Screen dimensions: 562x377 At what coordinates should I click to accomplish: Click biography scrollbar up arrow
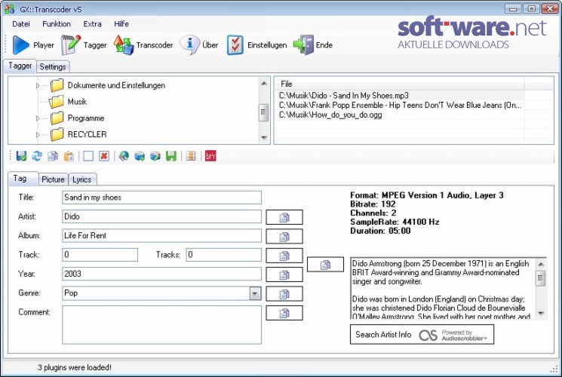[x=541, y=264]
